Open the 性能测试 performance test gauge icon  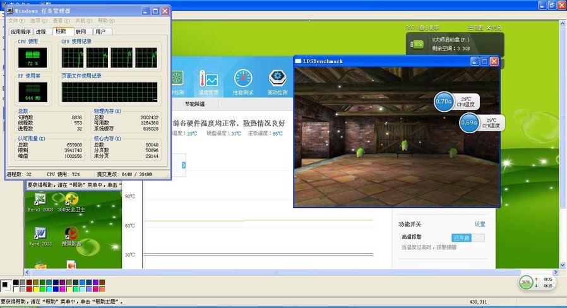click(x=242, y=82)
